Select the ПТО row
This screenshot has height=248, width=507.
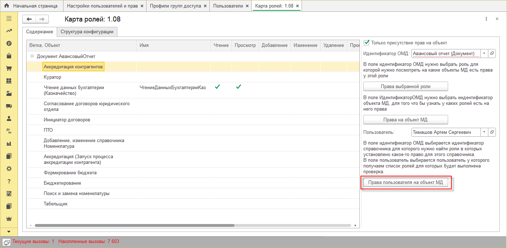193,130
